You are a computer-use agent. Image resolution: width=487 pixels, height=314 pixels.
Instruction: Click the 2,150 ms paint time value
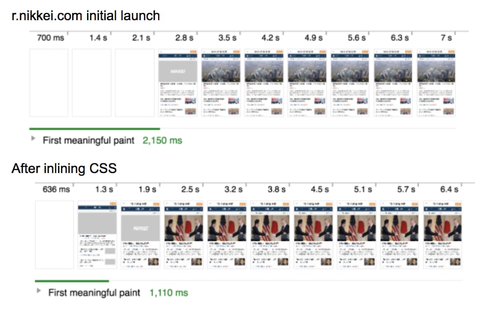(163, 139)
